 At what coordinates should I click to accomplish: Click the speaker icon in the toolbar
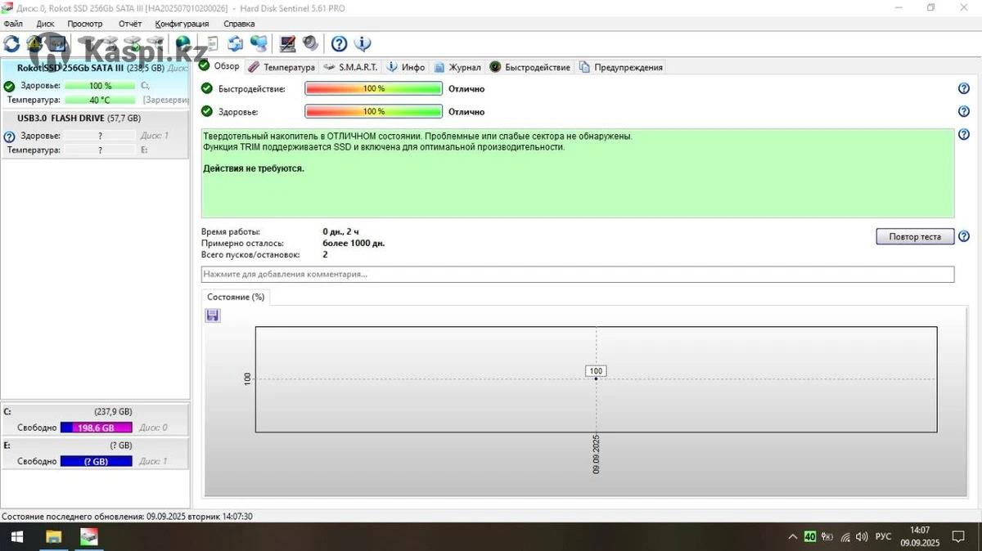310,43
